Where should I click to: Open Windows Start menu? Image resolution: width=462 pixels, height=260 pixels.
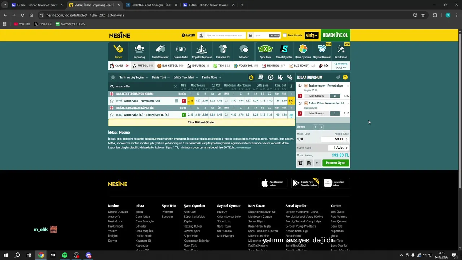pyautogui.click(x=5, y=255)
